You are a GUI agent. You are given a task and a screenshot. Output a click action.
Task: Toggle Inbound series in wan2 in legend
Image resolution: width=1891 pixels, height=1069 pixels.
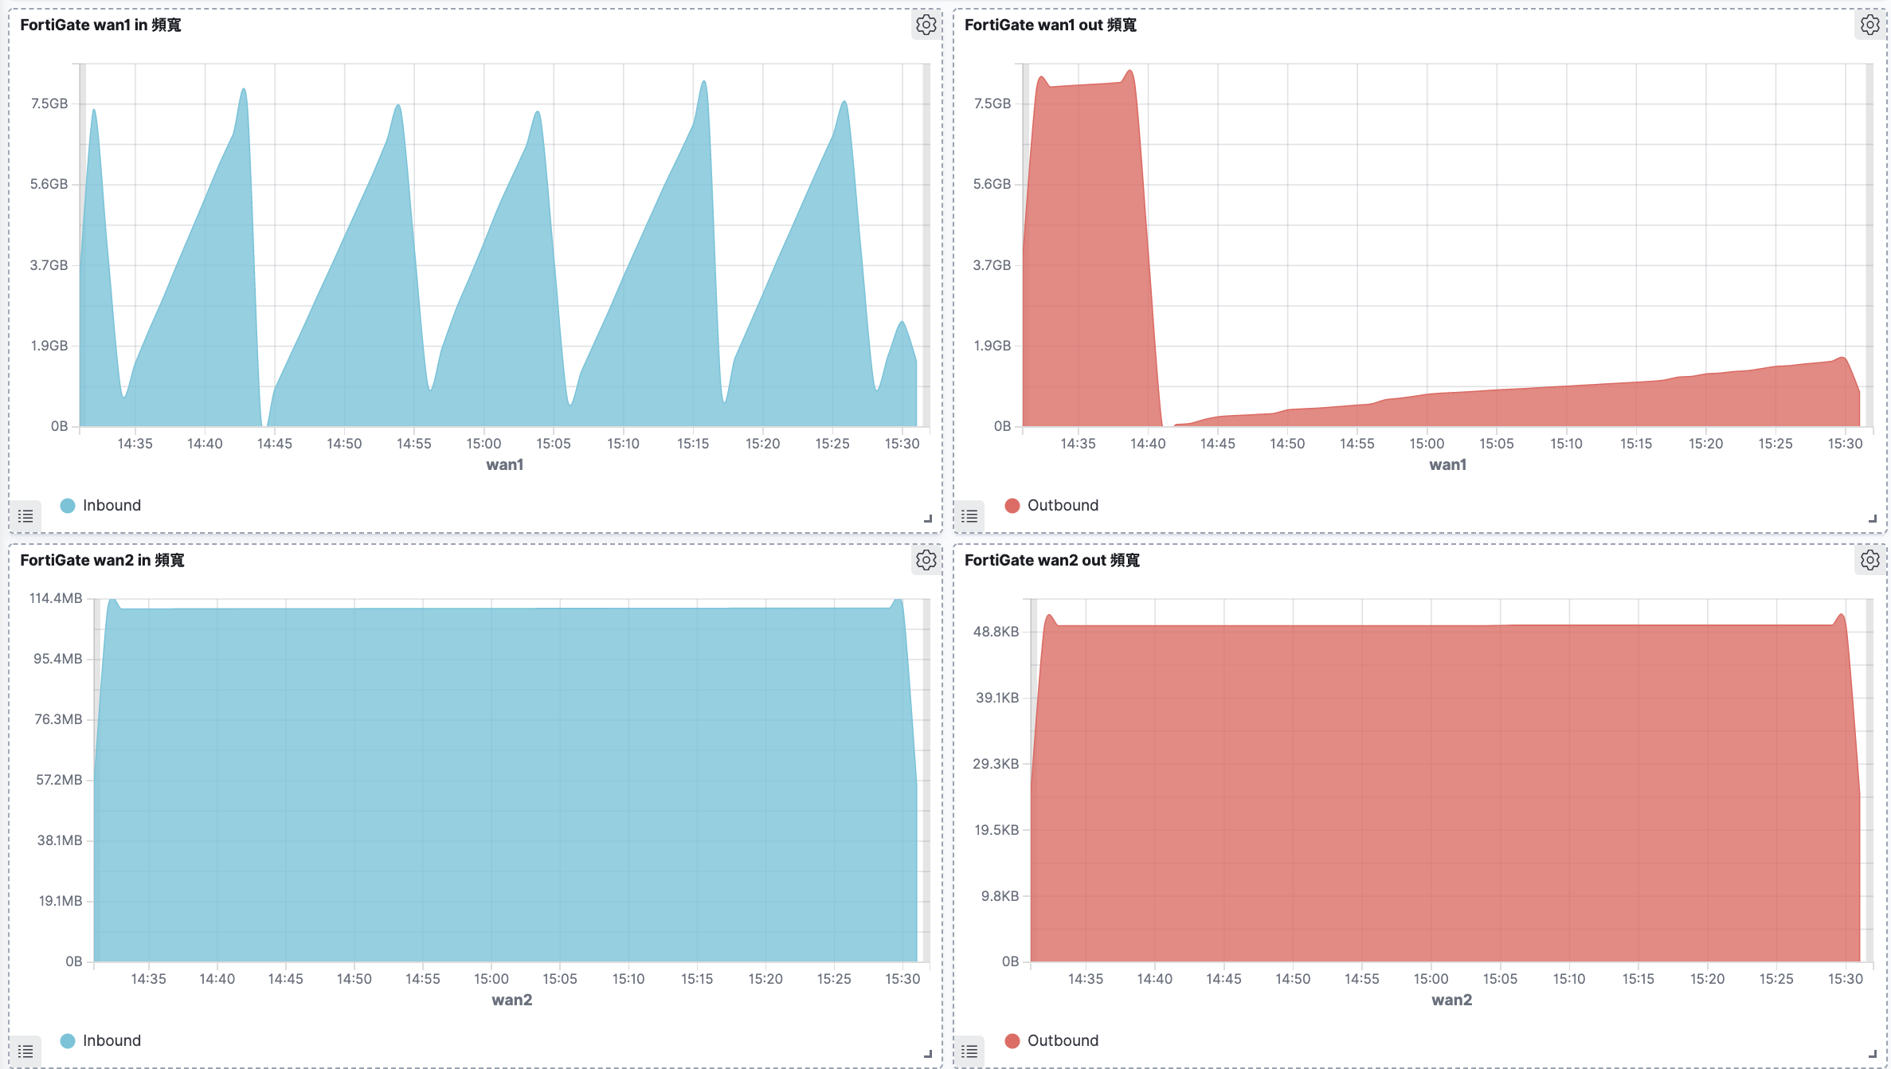(112, 1040)
